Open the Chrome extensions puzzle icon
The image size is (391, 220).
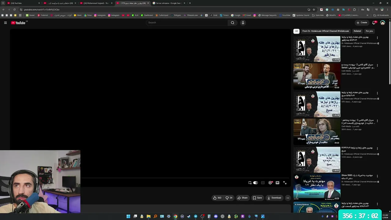pyautogui.click(x=354, y=9)
